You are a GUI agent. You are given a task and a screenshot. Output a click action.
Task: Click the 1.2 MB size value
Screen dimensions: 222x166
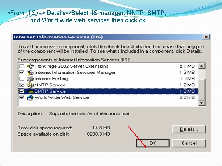coord(187,85)
